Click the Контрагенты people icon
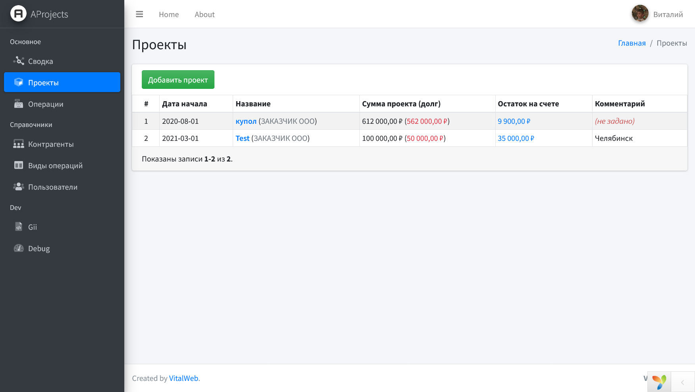The width and height of the screenshot is (695, 392). tap(19, 144)
